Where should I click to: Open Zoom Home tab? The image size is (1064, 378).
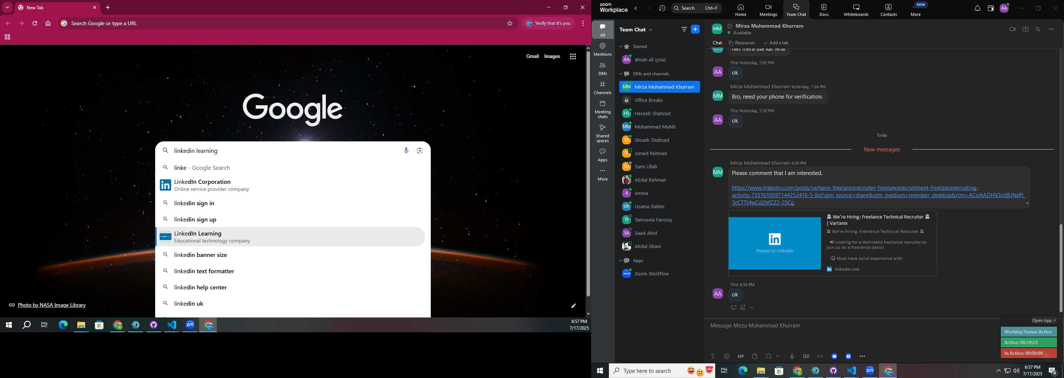741,10
